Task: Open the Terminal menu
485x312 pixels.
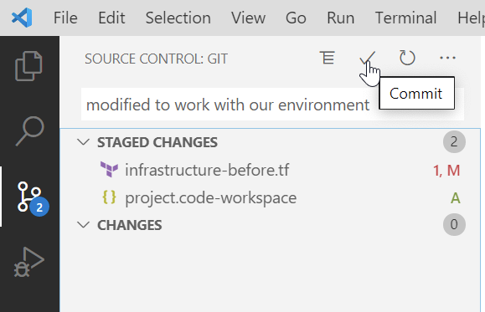Action: click(405, 18)
